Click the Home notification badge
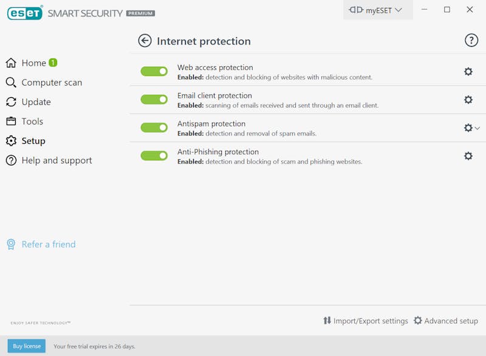This screenshot has height=356, width=486. click(x=53, y=63)
